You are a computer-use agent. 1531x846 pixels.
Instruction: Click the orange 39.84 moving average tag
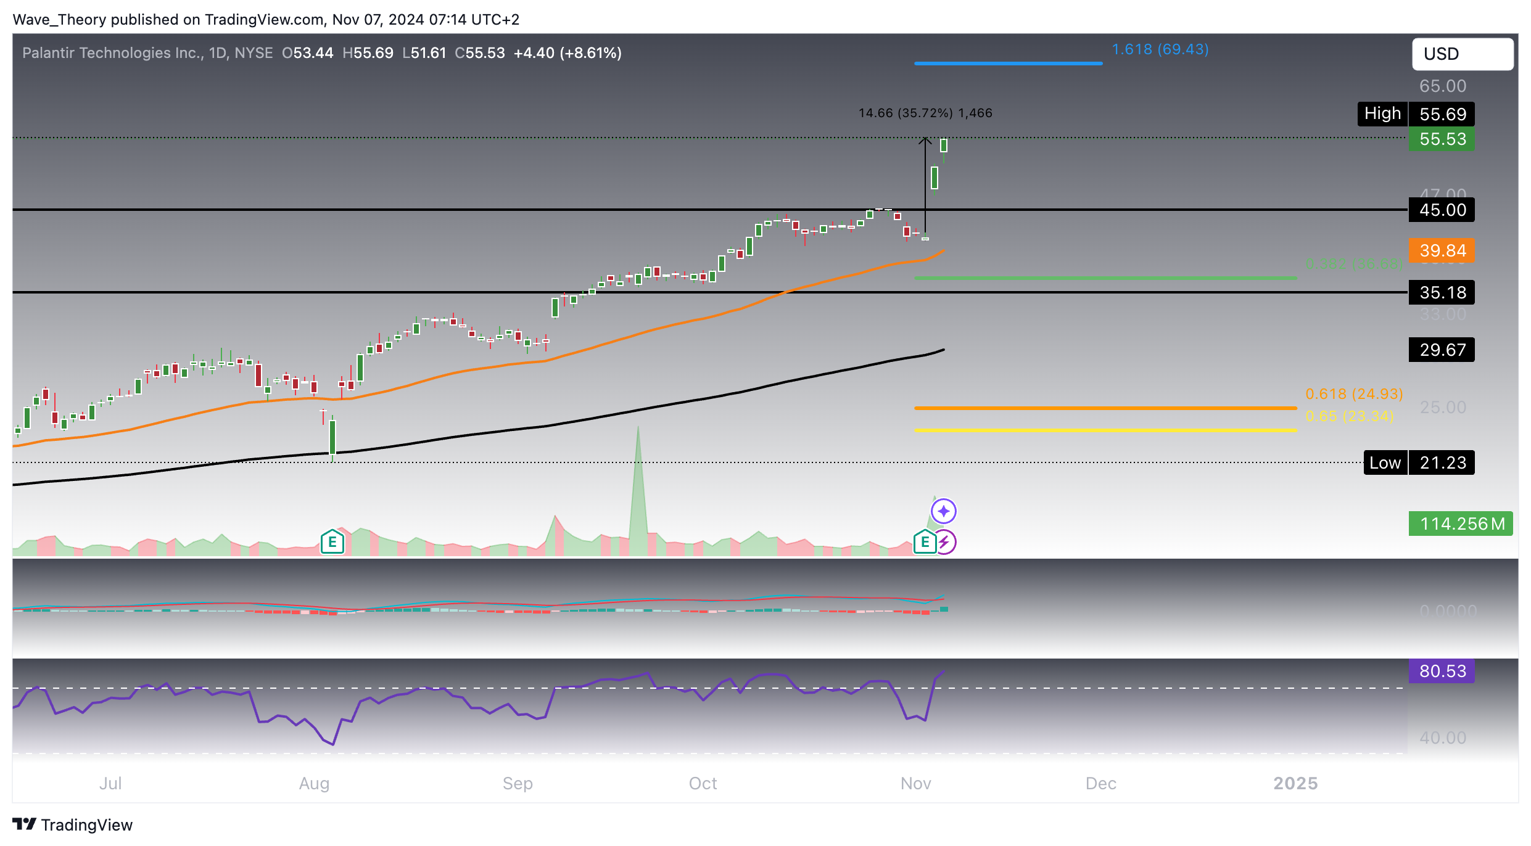[x=1442, y=250]
